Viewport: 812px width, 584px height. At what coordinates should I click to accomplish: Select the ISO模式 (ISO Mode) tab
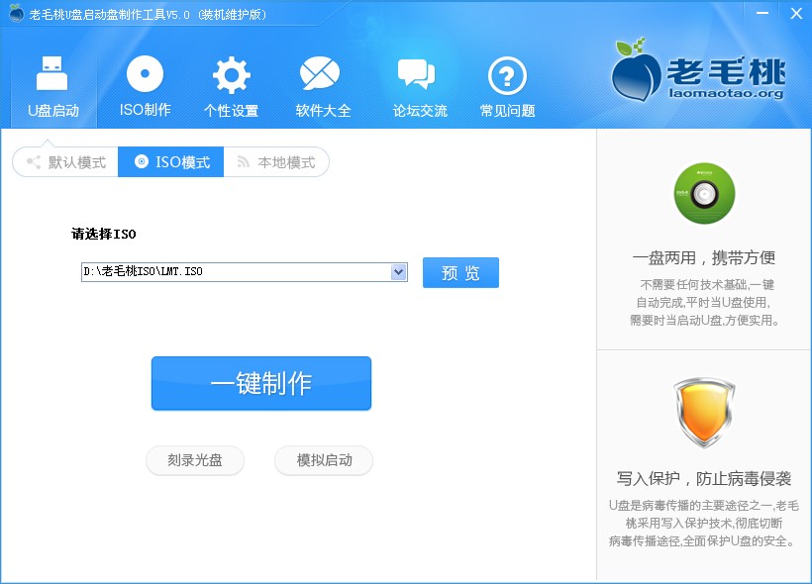(170, 162)
